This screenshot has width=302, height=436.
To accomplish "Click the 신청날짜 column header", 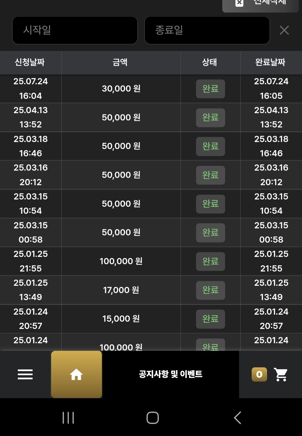I will click(30, 62).
